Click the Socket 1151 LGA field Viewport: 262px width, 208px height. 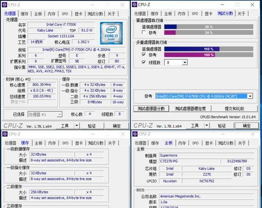(61, 36)
